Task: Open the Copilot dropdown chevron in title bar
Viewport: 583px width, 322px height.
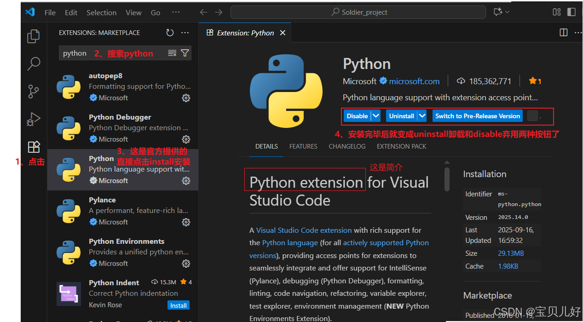Action: [x=507, y=12]
